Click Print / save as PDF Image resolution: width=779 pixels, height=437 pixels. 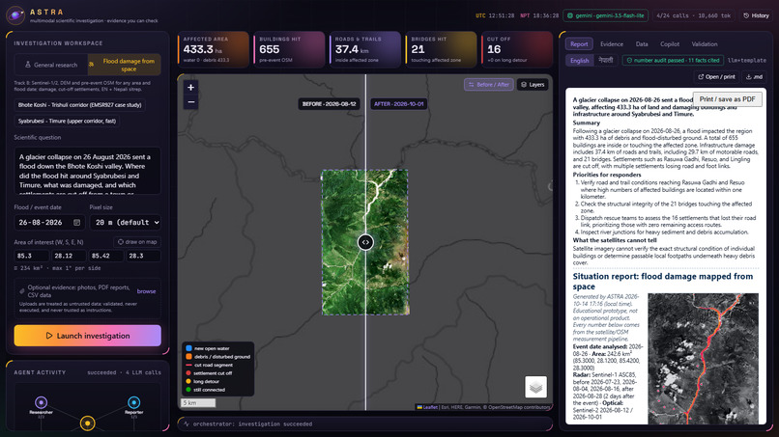coord(728,99)
